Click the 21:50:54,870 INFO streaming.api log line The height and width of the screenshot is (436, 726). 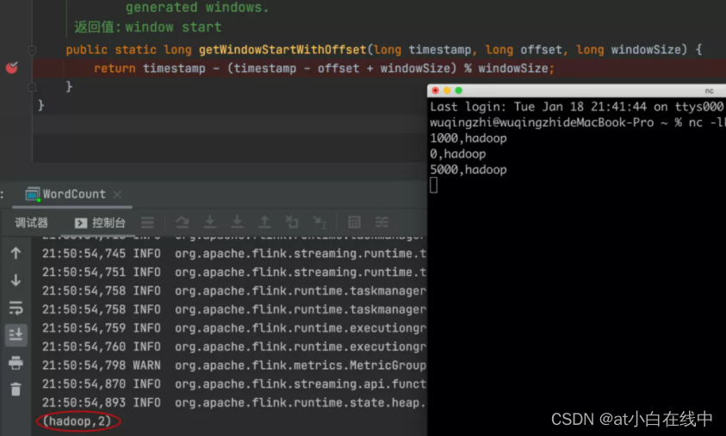coord(234,384)
